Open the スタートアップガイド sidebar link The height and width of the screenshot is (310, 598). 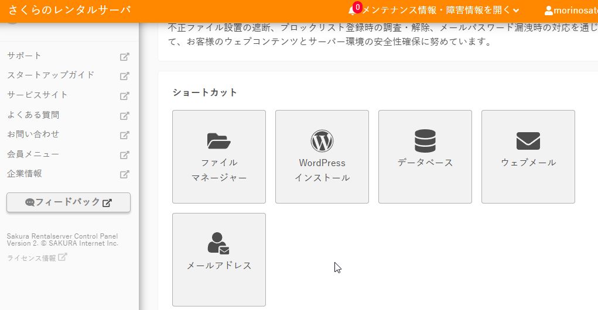50,75
